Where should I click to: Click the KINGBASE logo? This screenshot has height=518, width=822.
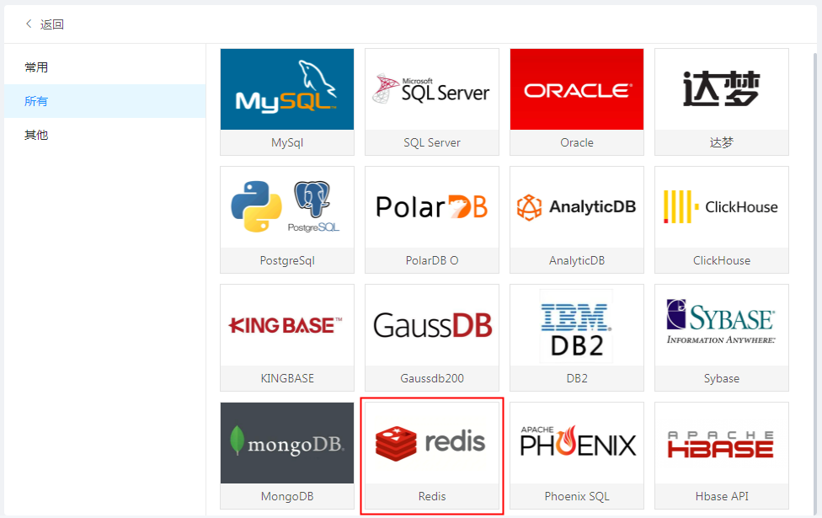[x=287, y=325]
